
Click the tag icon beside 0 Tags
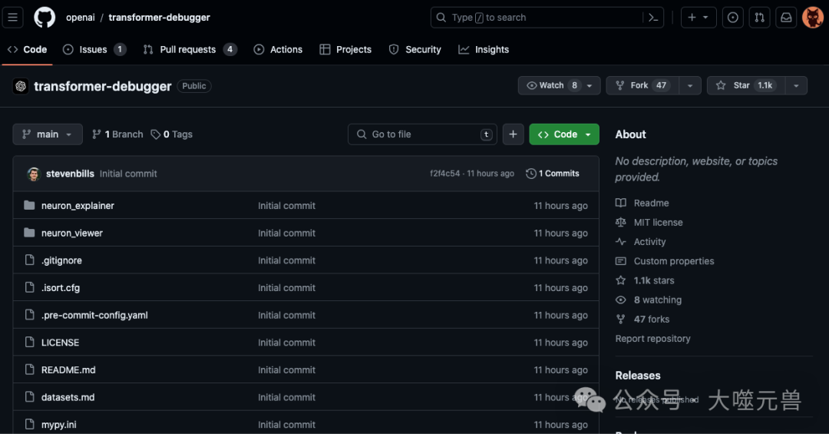click(x=155, y=134)
